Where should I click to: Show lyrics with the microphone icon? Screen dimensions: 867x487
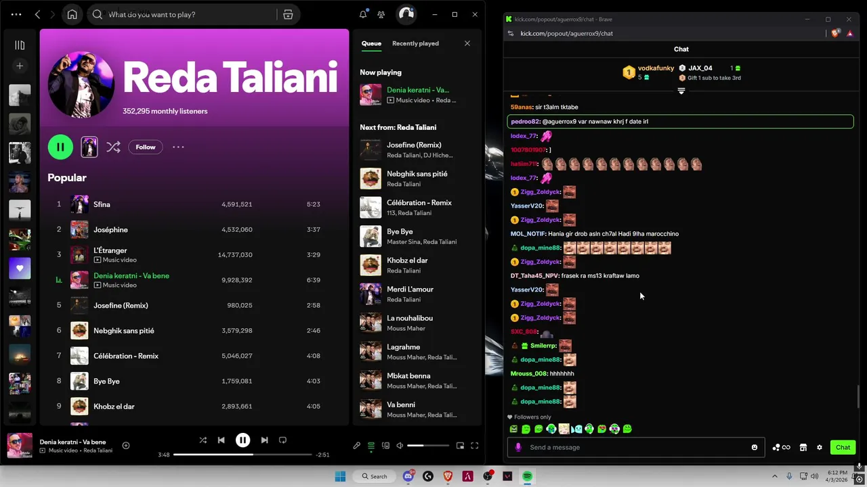pos(356,445)
